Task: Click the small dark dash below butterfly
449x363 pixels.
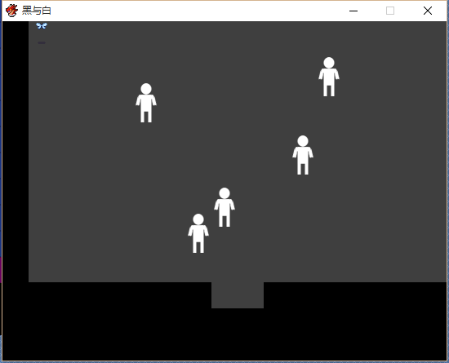Action: (x=42, y=43)
